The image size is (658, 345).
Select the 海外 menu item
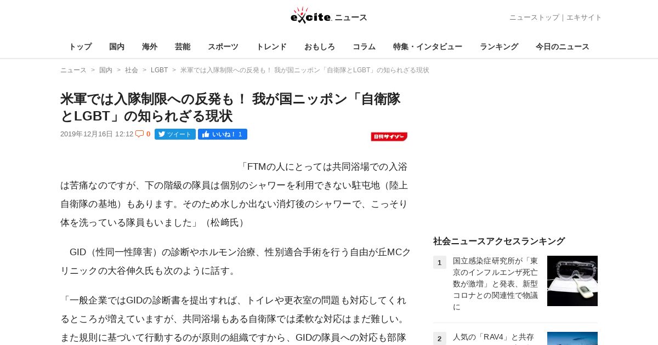pyautogui.click(x=150, y=47)
